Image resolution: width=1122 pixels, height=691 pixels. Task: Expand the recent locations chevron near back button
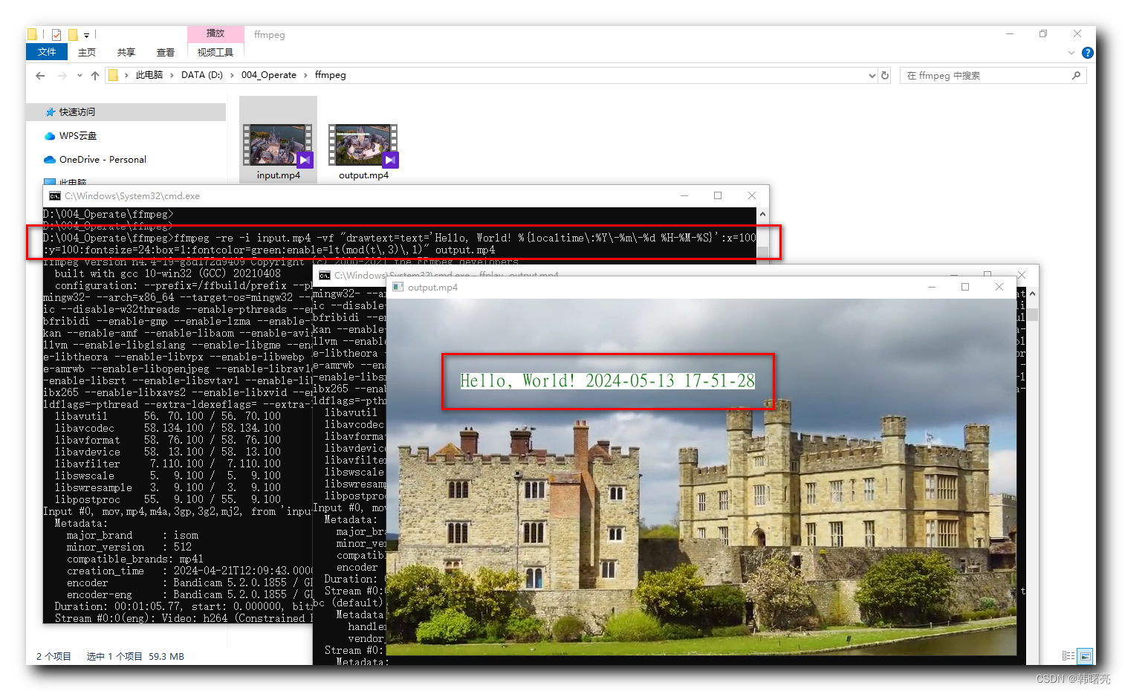tap(79, 75)
